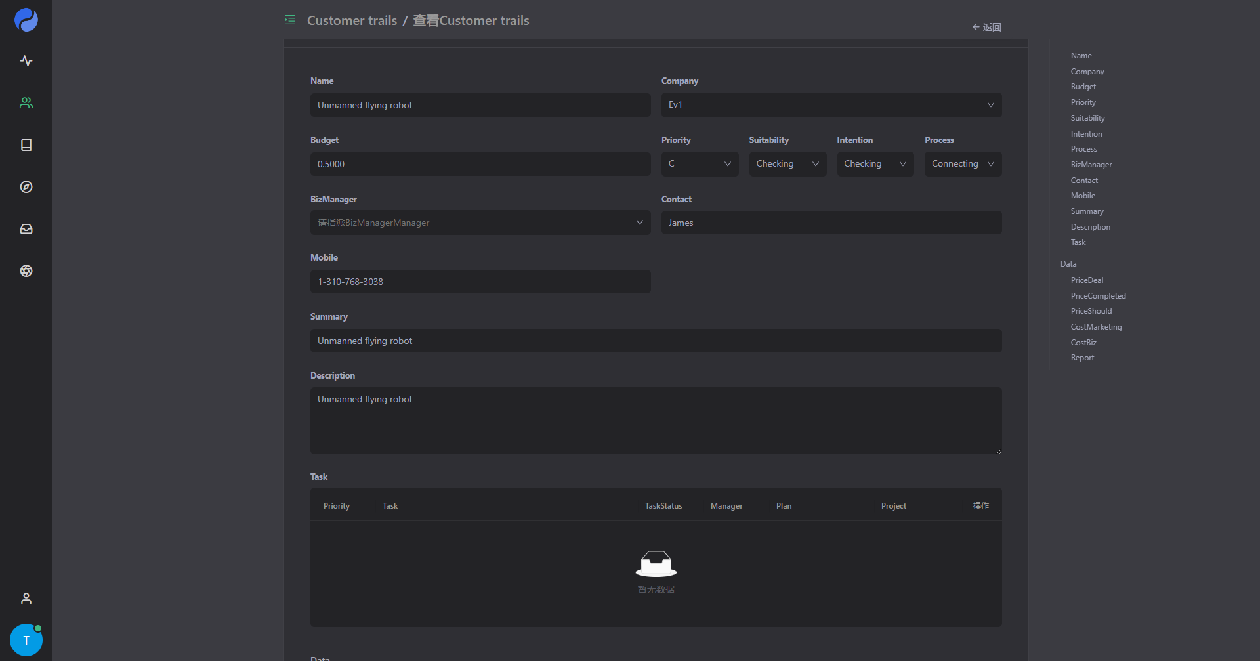The width and height of the screenshot is (1260, 661).
Task: Open the Priority dropdown set to C
Action: (700, 164)
